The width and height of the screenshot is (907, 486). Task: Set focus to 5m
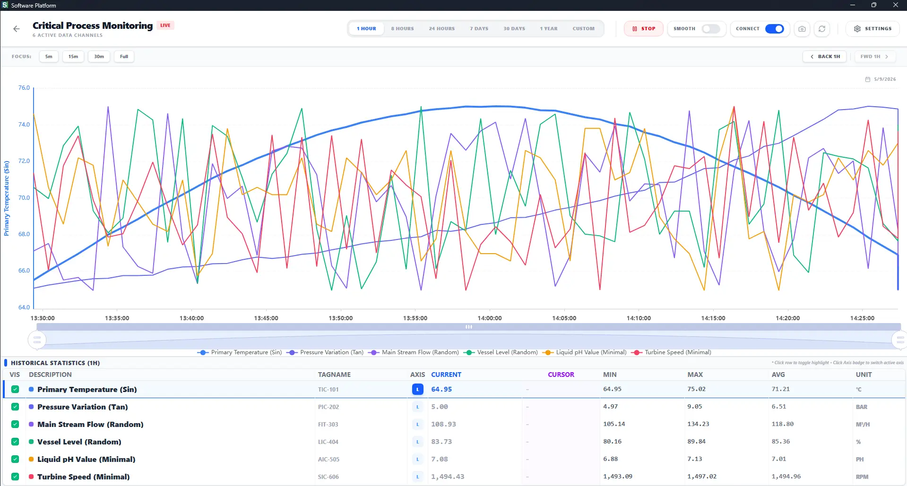click(x=49, y=57)
